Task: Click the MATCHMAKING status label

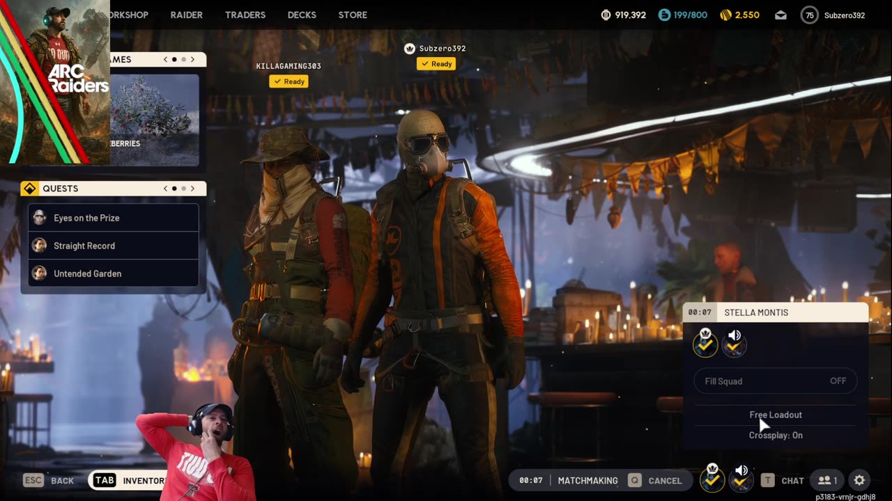Action: coord(587,480)
